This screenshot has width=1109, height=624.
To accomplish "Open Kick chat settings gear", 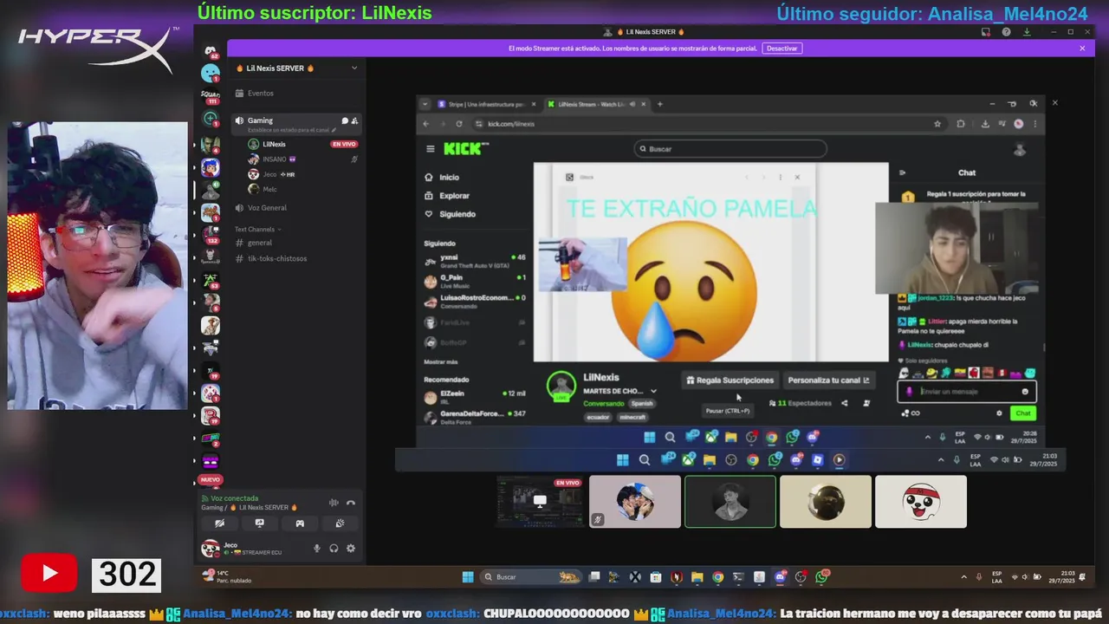I will 999,413.
